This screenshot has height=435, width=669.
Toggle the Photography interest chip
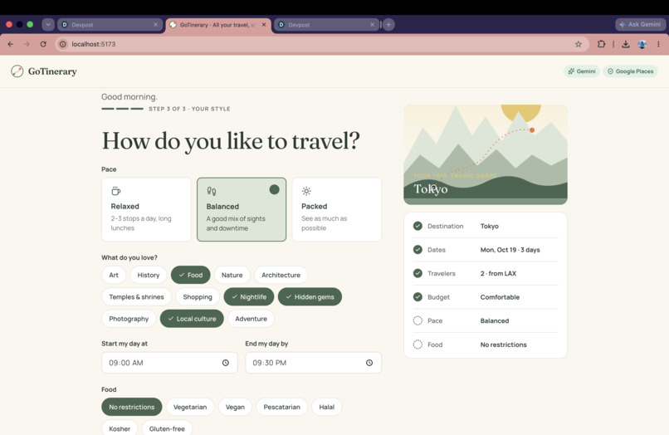coord(129,319)
